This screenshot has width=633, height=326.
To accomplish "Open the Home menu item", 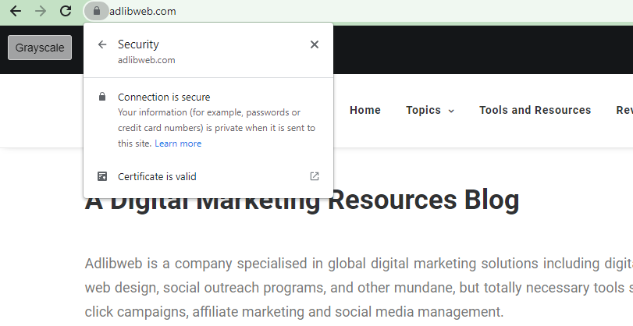I will tap(365, 110).
